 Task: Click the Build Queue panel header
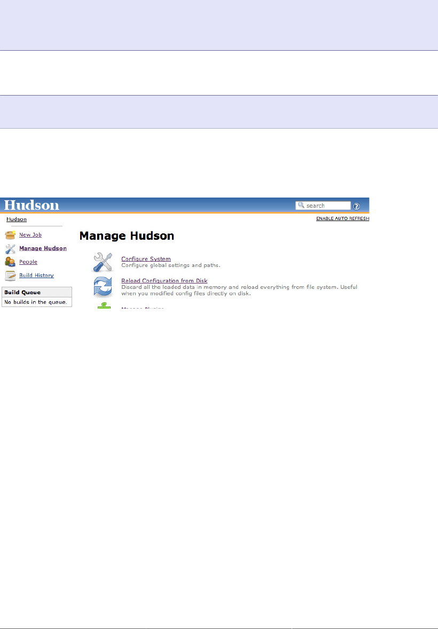click(x=37, y=292)
